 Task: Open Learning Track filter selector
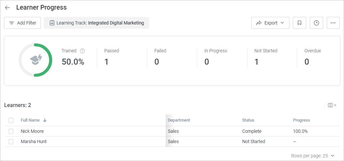point(97,23)
